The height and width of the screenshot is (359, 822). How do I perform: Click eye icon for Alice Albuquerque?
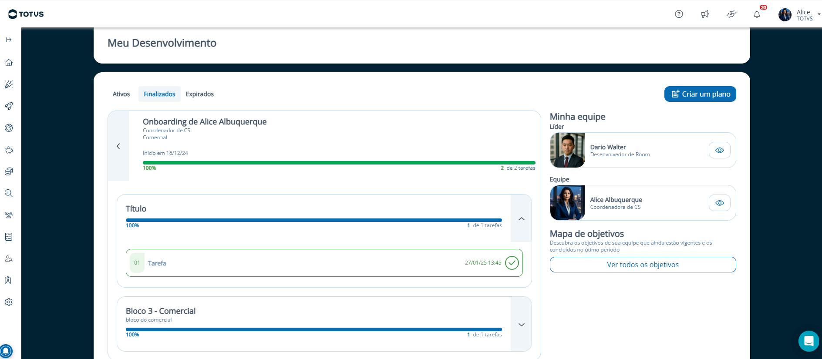tap(719, 203)
